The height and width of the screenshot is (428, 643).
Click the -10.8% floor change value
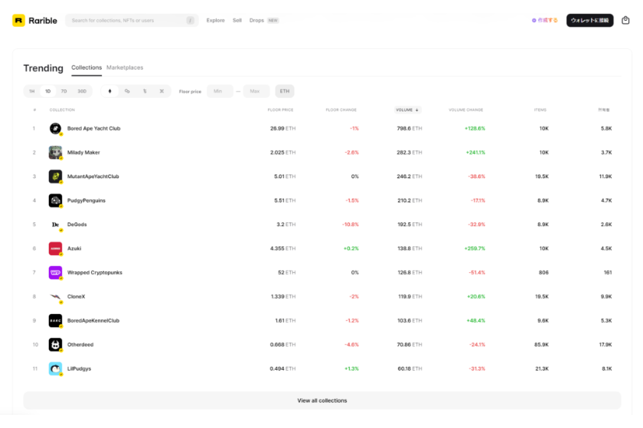351,225
